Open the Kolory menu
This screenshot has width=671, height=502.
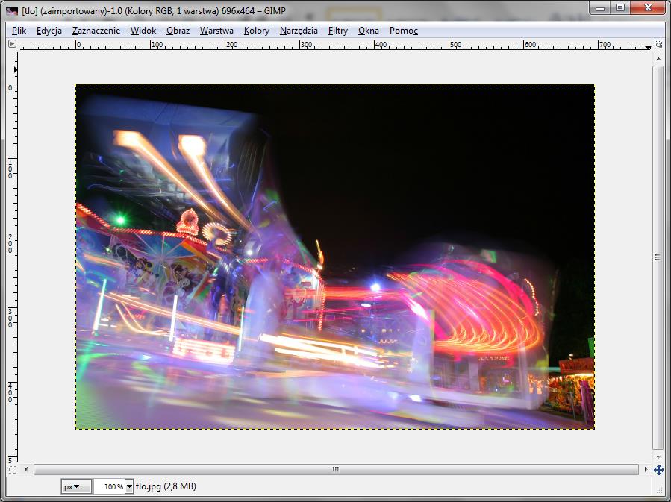click(257, 31)
